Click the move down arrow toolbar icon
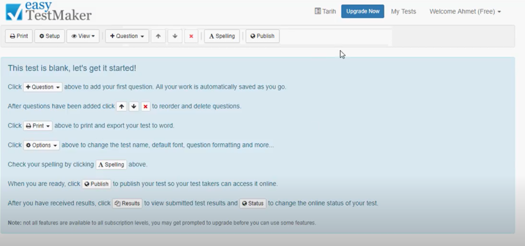The image size is (525, 246). click(x=175, y=36)
